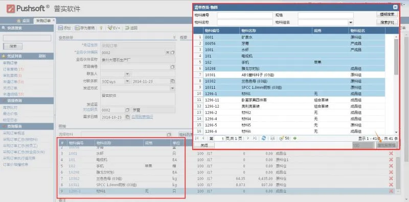
Task: Click item code 10298 in detail grid
Action: click(x=74, y=172)
